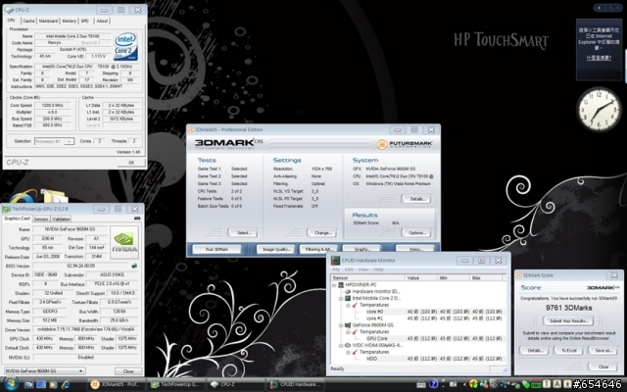Viewport: 627px width, 392px height.
Task: Open the File menu in Hardware Monitor
Action: (336, 269)
